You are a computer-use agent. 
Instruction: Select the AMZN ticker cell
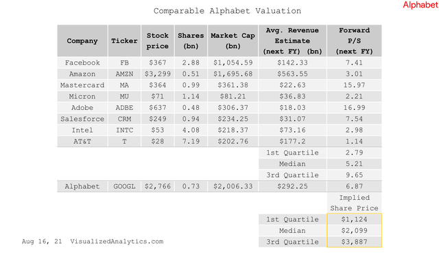click(x=124, y=74)
